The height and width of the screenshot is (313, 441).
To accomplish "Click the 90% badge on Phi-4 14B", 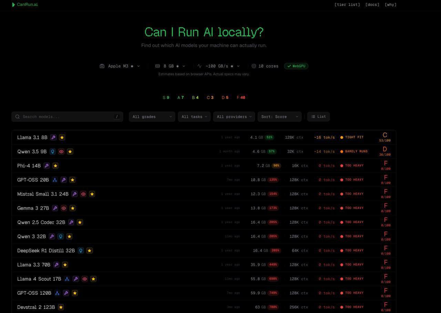I will 276,166.
